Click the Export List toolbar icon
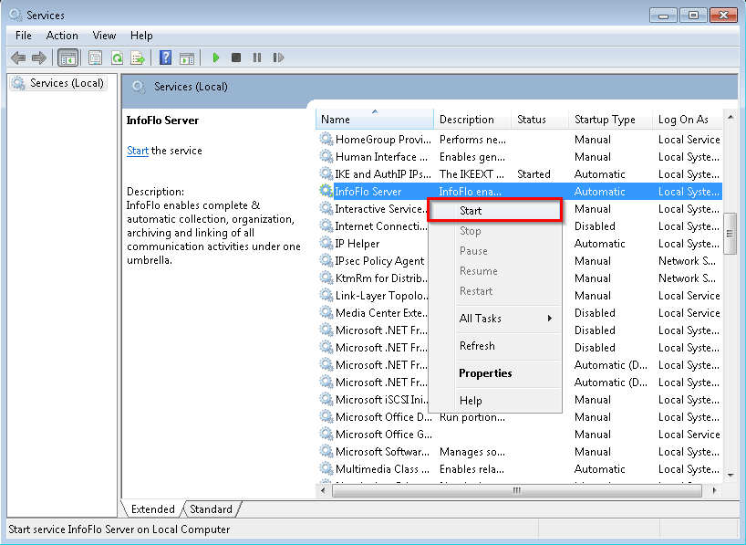746x545 pixels. coord(138,58)
